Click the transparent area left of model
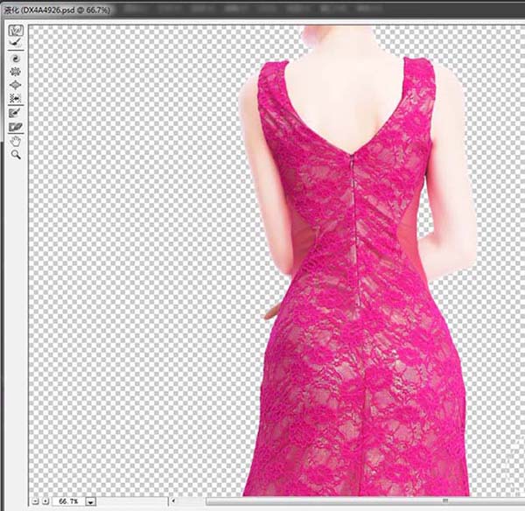525x511 pixels. pyautogui.click(x=131, y=262)
